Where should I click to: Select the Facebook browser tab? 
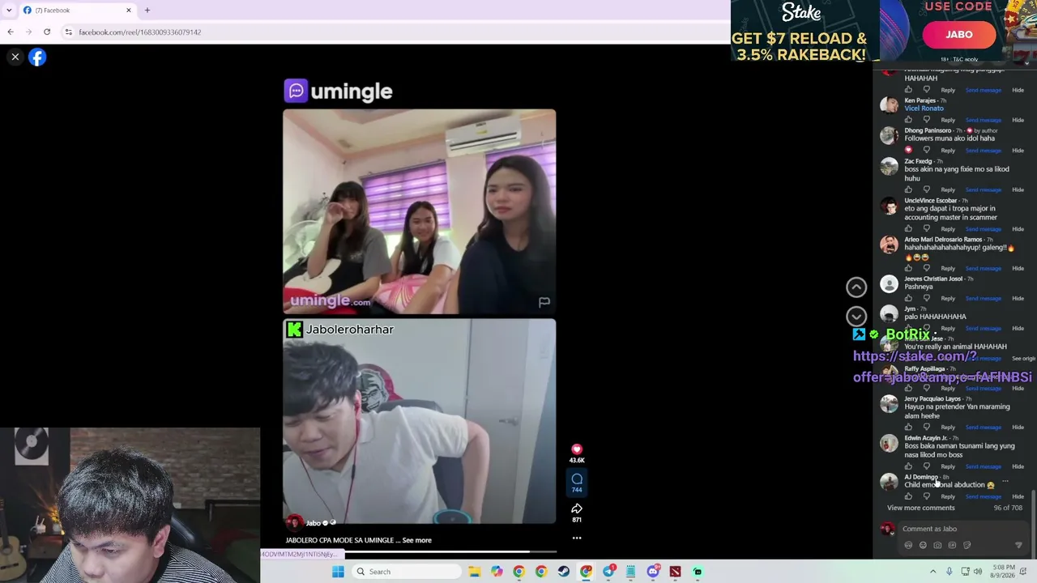point(77,10)
